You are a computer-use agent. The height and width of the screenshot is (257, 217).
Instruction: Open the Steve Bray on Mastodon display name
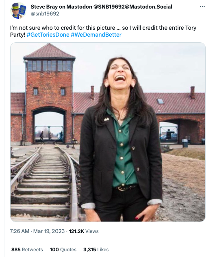point(101,7)
